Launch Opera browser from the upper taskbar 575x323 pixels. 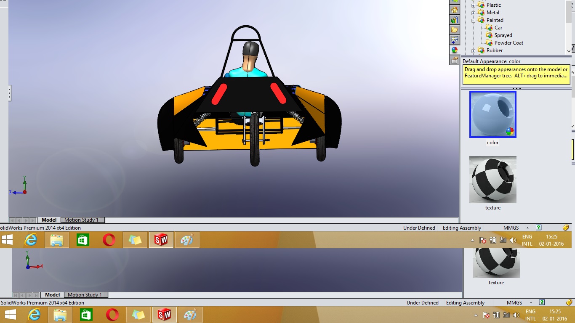109,240
